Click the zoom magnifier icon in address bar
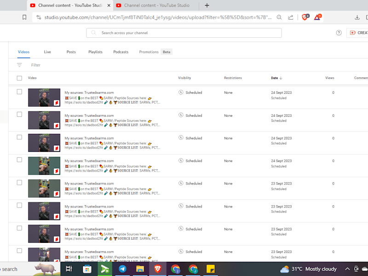Screen dimensions: 368x276 click(279, 17)
